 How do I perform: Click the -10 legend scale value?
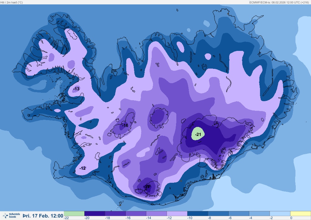(190, 218)
